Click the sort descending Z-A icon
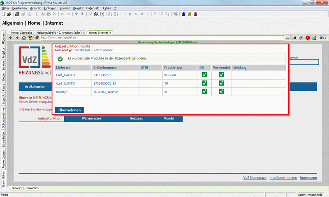The image size is (329, 197). (116, 14)
